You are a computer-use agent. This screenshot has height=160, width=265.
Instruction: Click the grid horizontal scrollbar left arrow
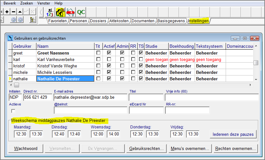[x=11, y=85]
